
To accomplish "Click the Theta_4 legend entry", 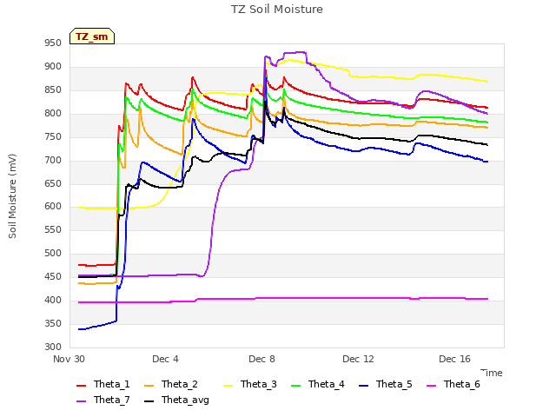I will point(317,384).
